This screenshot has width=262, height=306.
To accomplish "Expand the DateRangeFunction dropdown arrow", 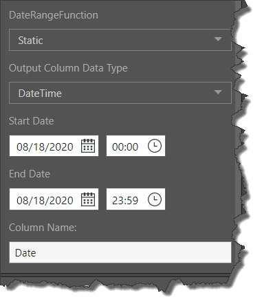I will click(x=218, y=39).
